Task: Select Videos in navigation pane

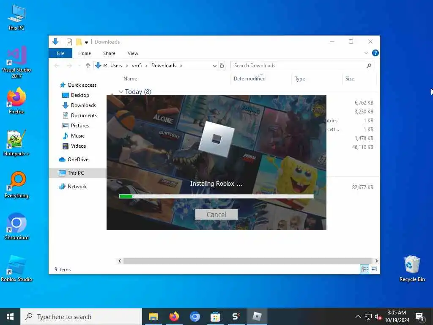Action: 78,146
